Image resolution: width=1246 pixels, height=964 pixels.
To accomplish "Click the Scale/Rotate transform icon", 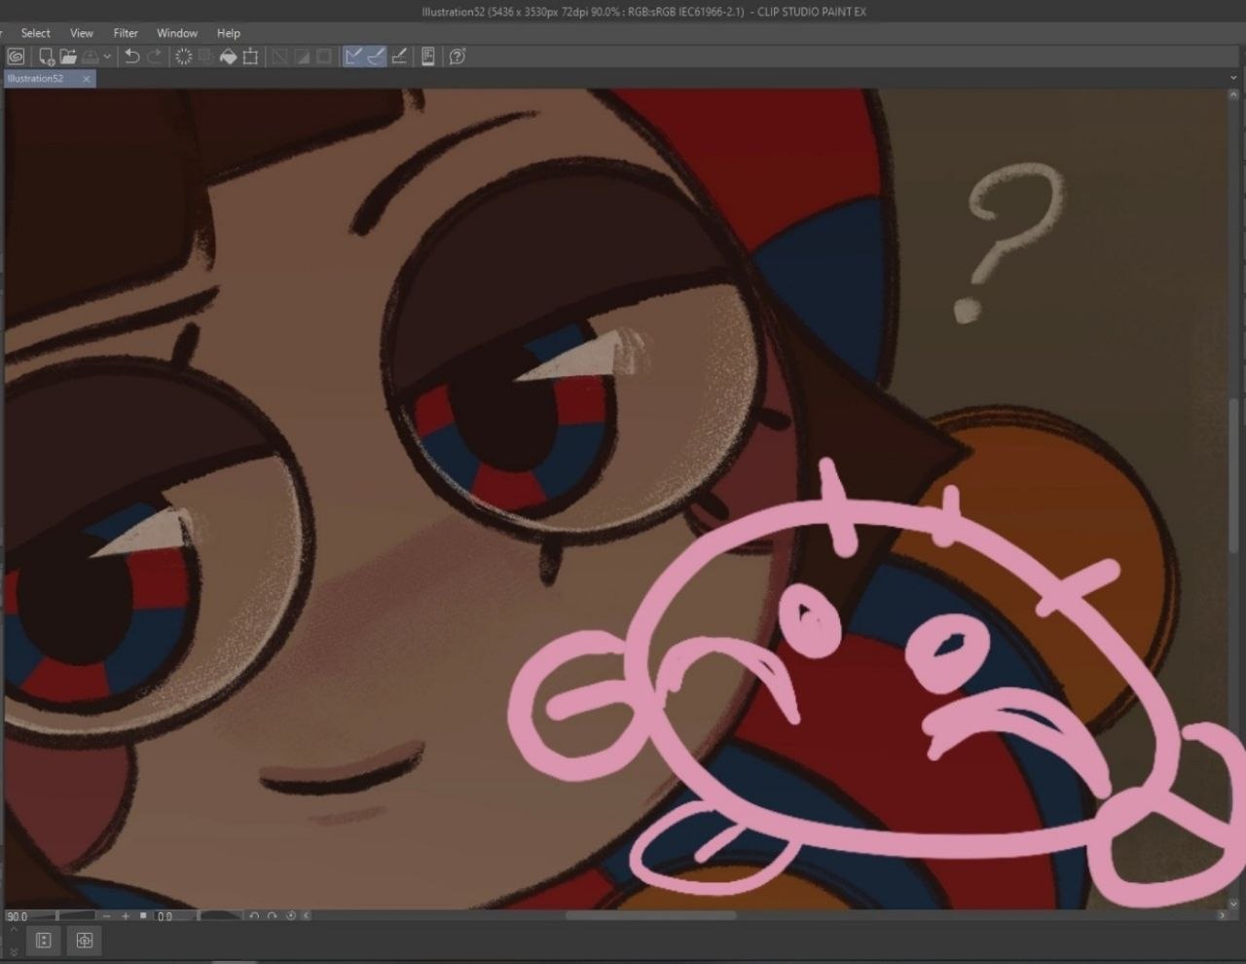I will 250,56.
